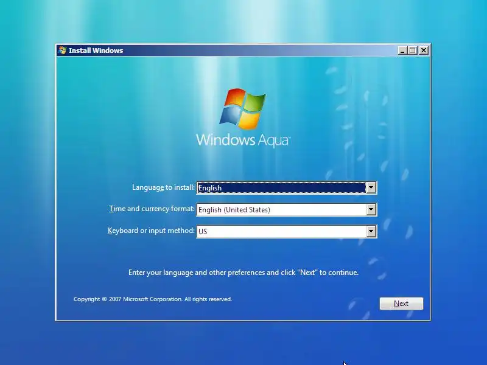Click the "Enter your language and other preferences" instruction text

(243, 273)
